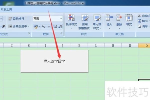Open the 对齐方式 group dialog launcher
The height and width of the screenshot is (100, 150).
tap(29, 33)
